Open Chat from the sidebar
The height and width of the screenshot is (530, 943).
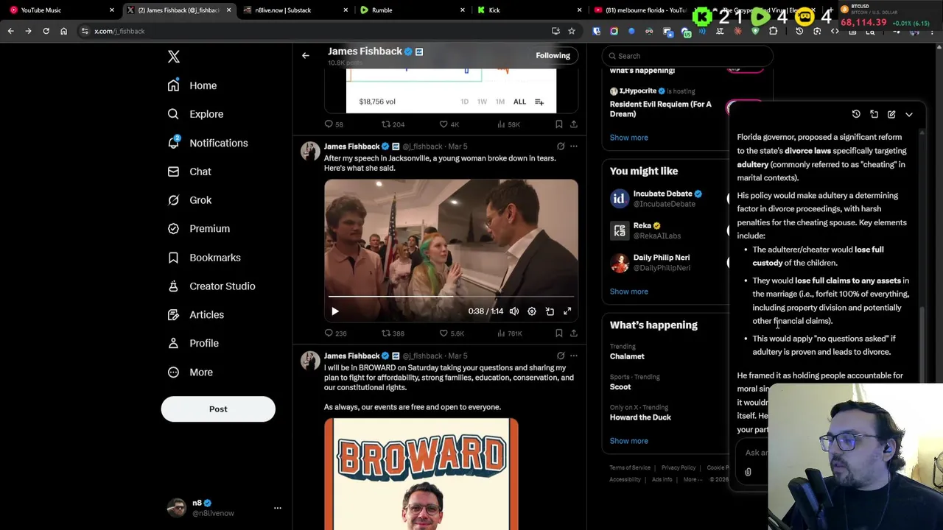(x=189, y=172)
